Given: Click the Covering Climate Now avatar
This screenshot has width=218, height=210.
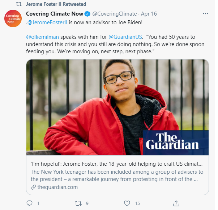Looking at the screenshot, I should [13, 18].
